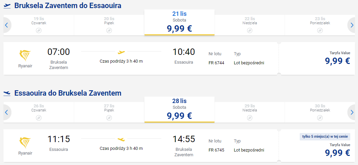This screenshot has width=358, height=165.
Task: Click the arriving plane icon beside Essaouira heading
Action: (x=7, y=93)
